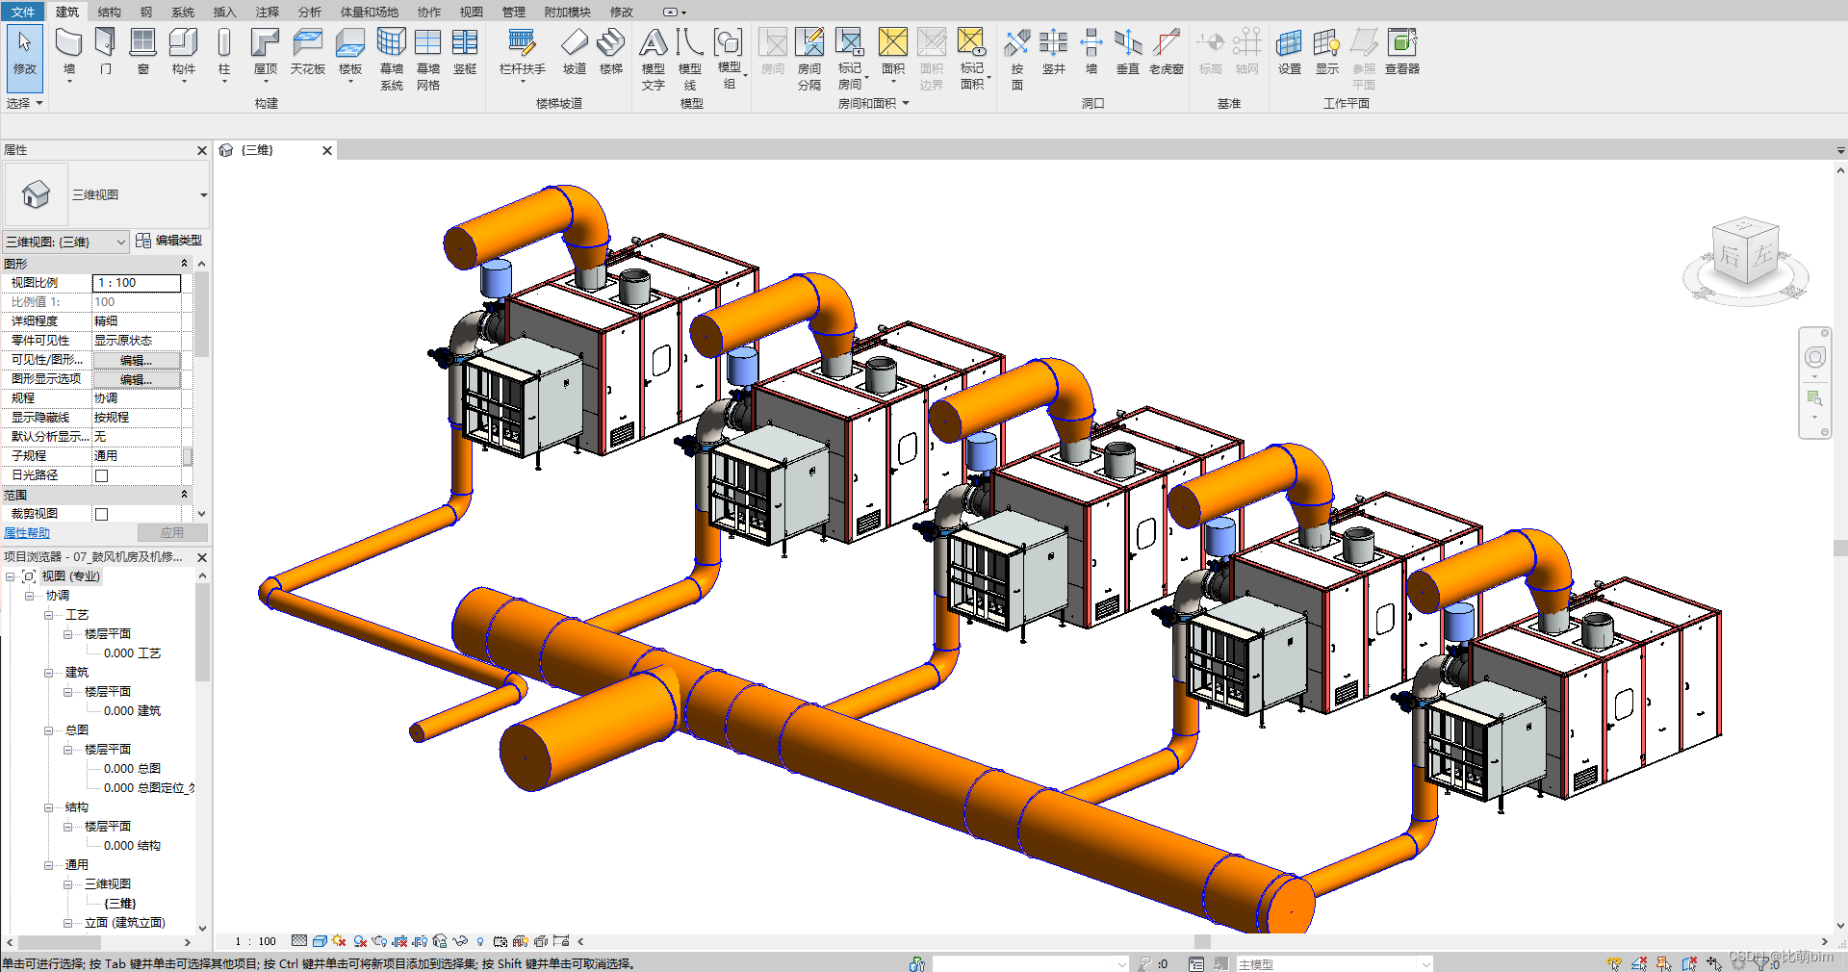Pick the Window tool
The image size is (1848, 972).
coord(143,52)
